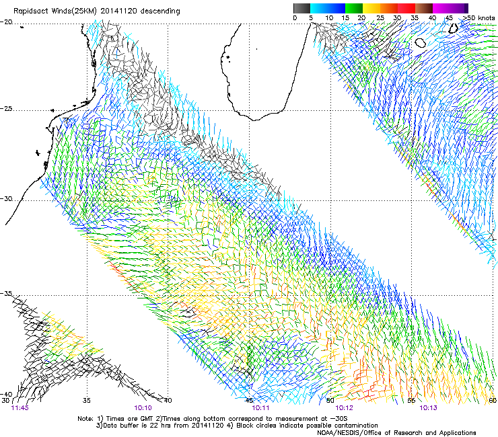
Task: Select the magenta 40–45 knots legend swatch
Action: [x=441, y=8]
